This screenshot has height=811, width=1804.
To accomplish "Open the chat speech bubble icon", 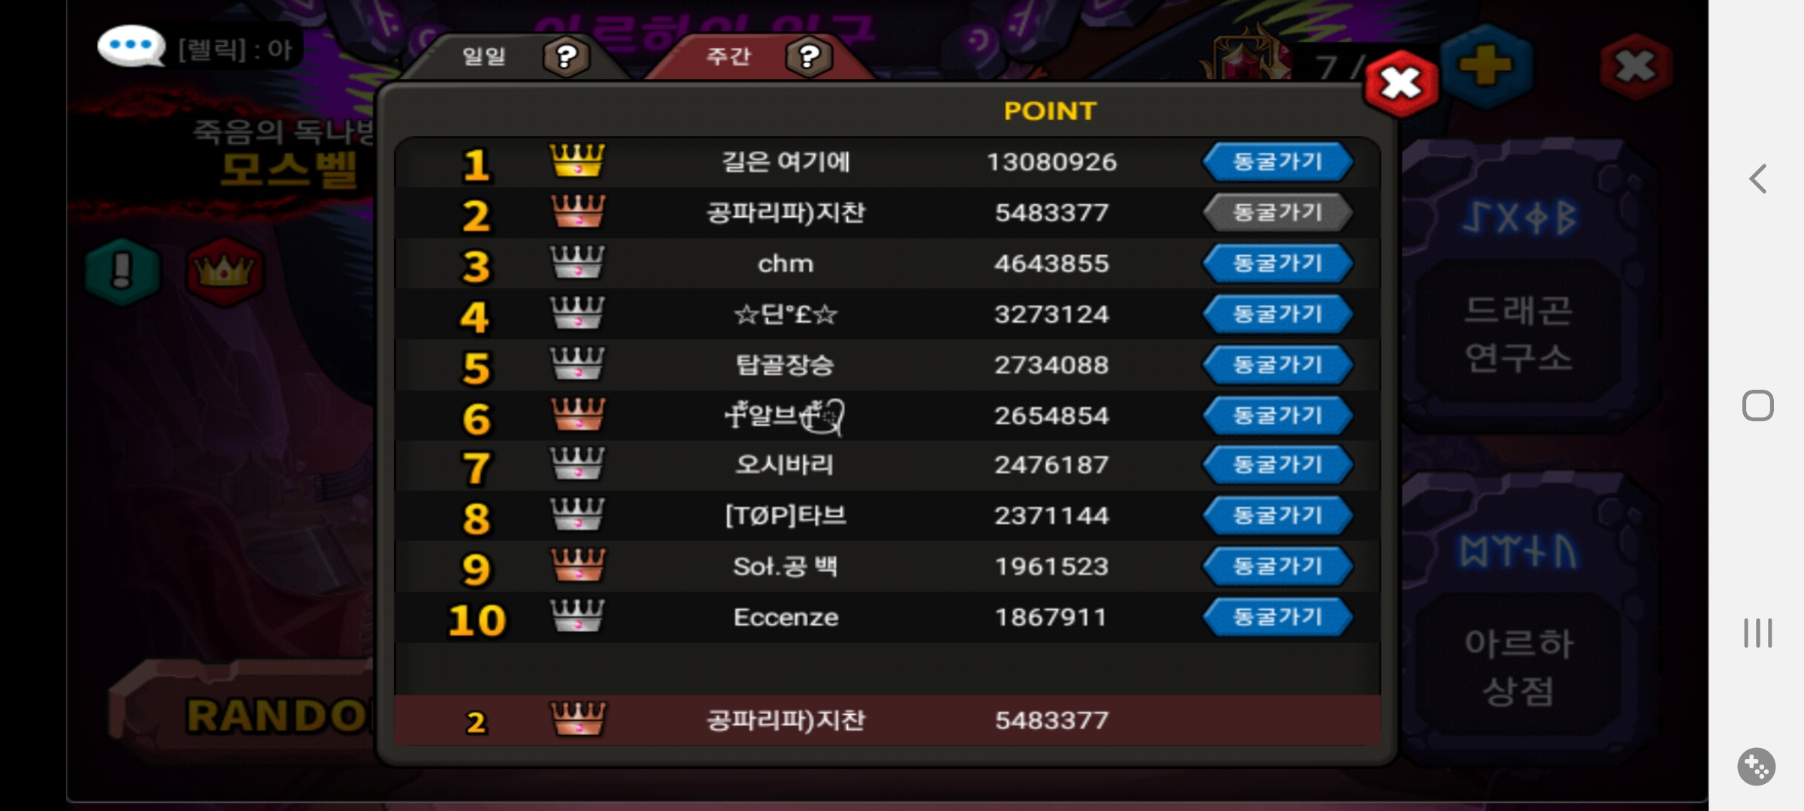I will coord(131,47).
